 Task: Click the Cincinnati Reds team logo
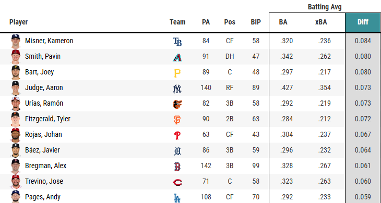177,182
